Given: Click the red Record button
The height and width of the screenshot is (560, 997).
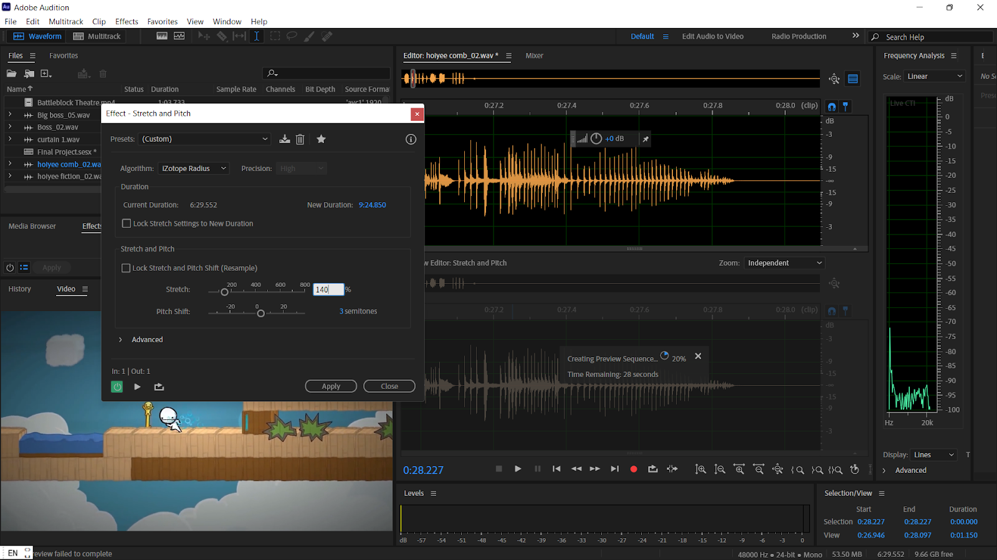Looking at the screenshot, I should pos(634,469).
